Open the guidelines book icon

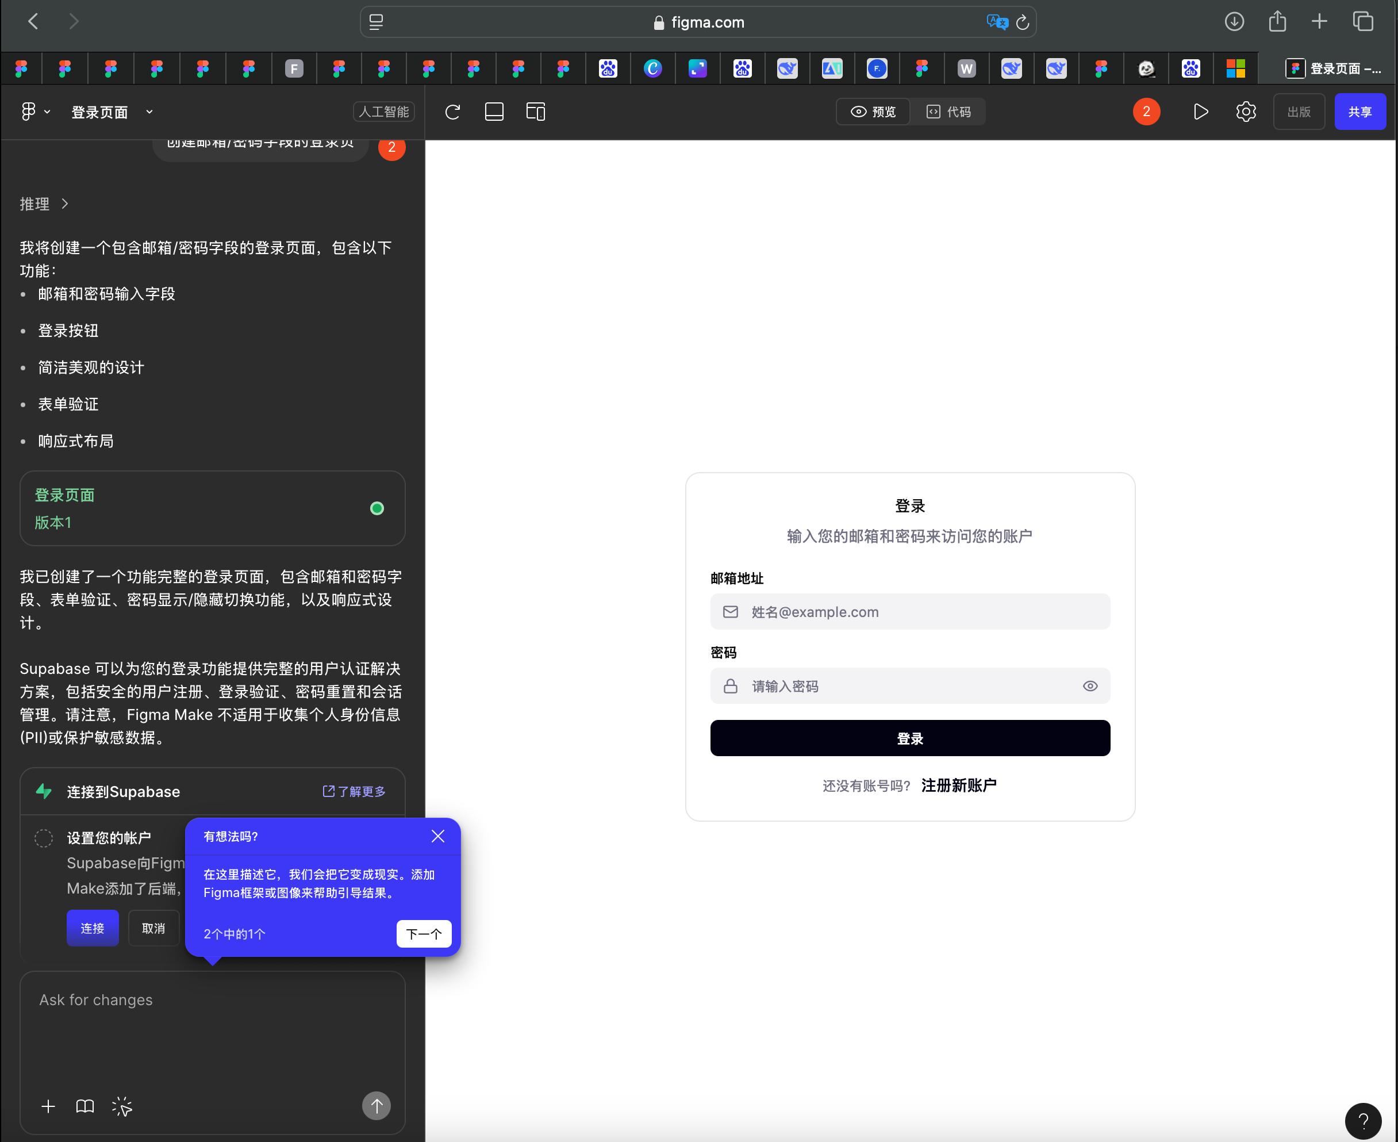click(84, 1106)
